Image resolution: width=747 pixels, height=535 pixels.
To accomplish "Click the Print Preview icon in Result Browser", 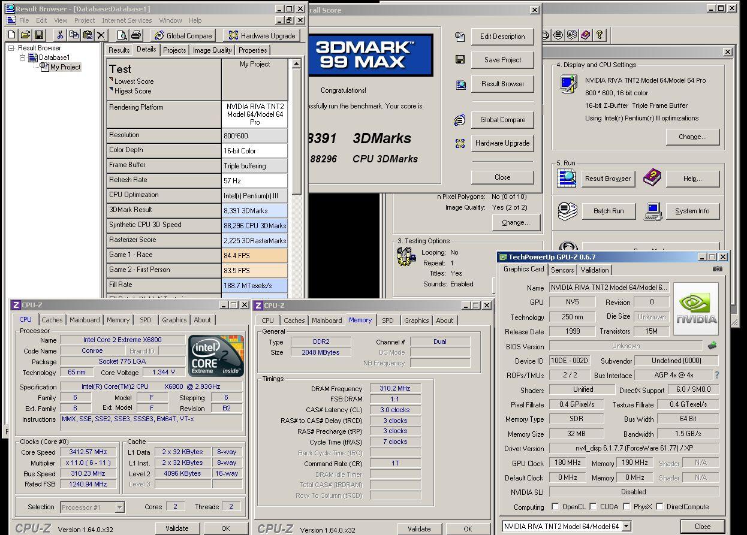I will [122, 35].
